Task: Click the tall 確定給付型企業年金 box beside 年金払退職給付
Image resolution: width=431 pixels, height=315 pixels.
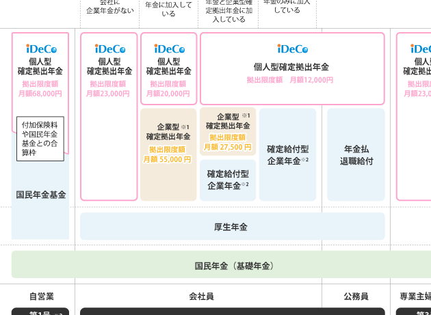Action: [x=287, y=154]
